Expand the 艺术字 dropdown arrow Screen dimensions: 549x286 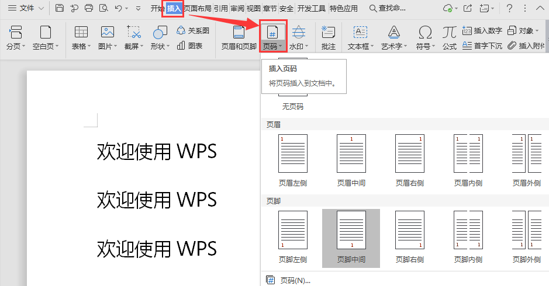click(x=405, y=46)
